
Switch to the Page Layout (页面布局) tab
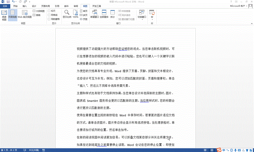pos(45,6)
